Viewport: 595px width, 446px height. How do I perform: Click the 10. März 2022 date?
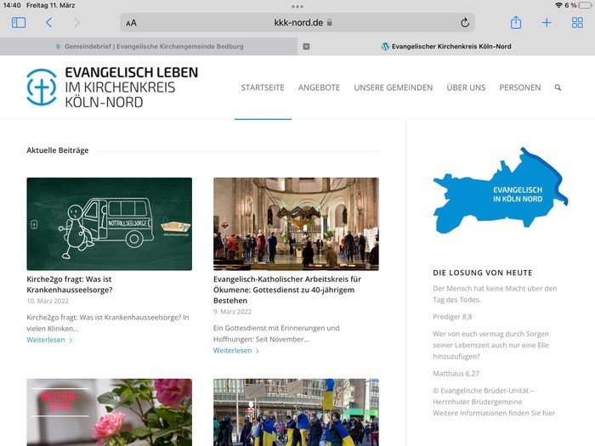(x=48, y=301)
